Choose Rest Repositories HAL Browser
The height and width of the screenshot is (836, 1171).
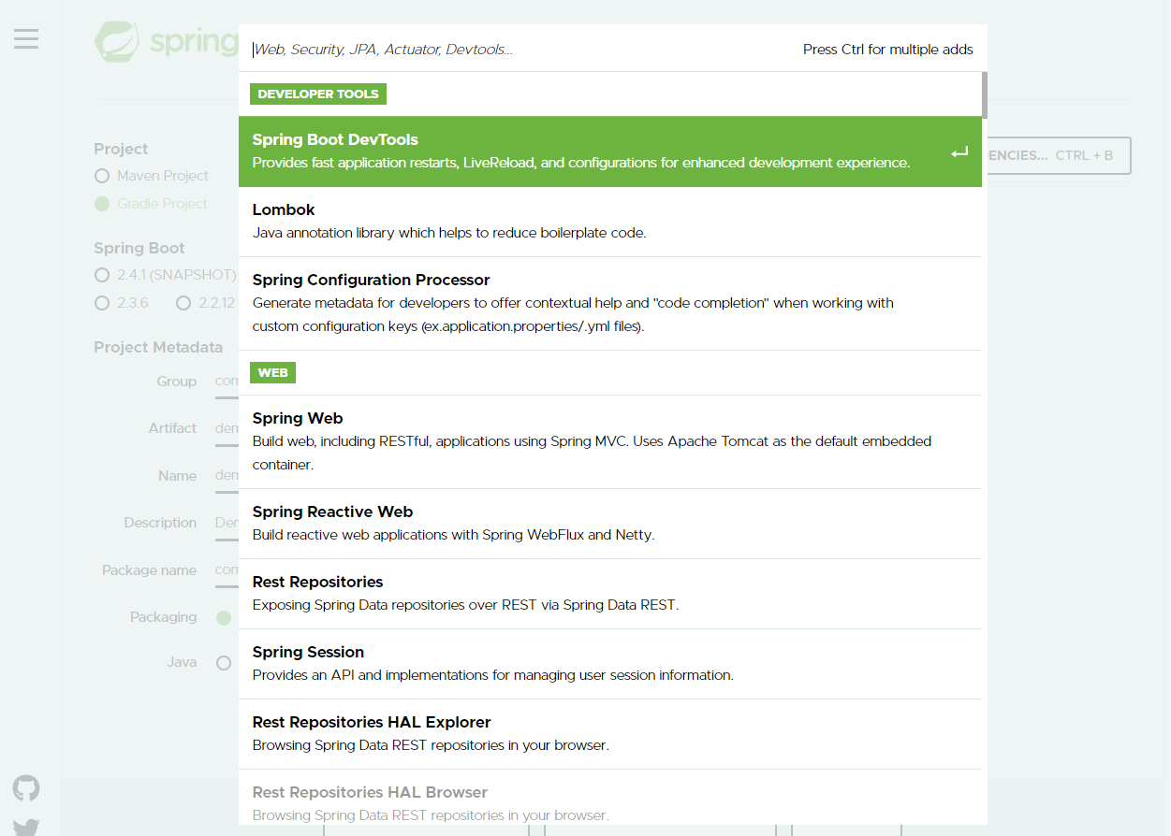(x=610, y=798)
